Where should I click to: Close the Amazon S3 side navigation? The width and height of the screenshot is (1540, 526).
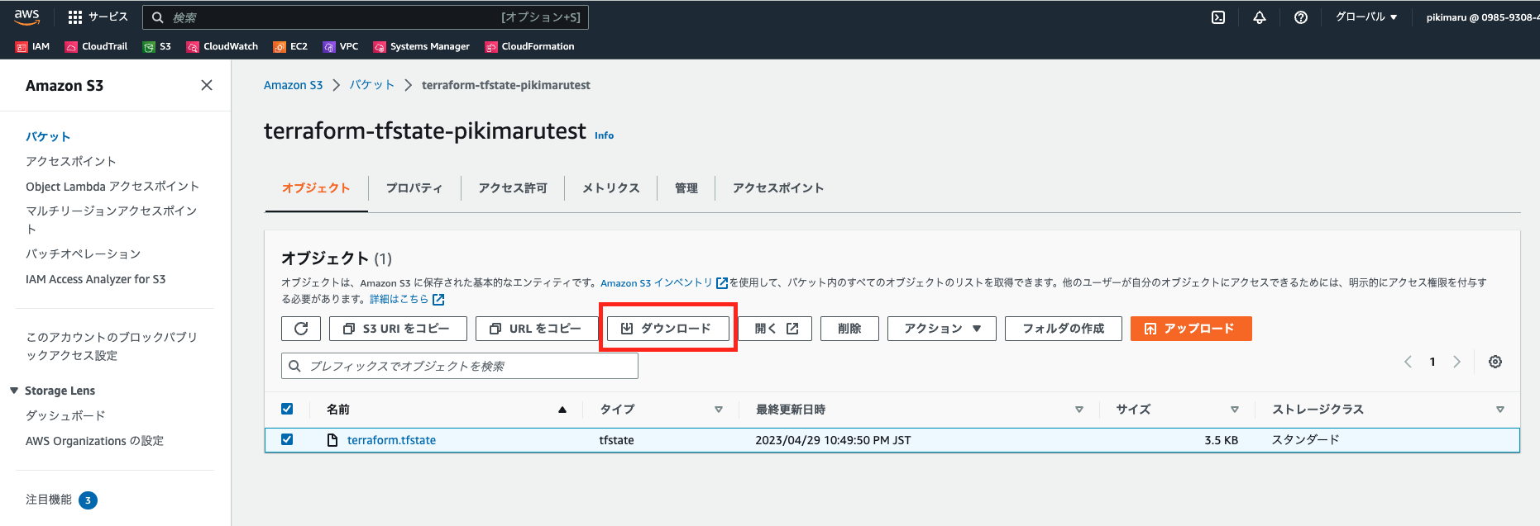(x=207, y=85)
